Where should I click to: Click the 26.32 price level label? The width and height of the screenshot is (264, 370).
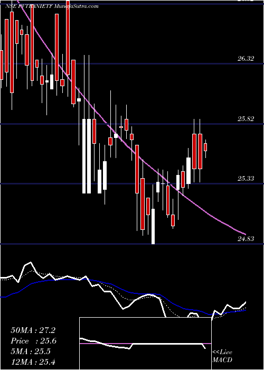pyautogui.click(x=246, y=59)
